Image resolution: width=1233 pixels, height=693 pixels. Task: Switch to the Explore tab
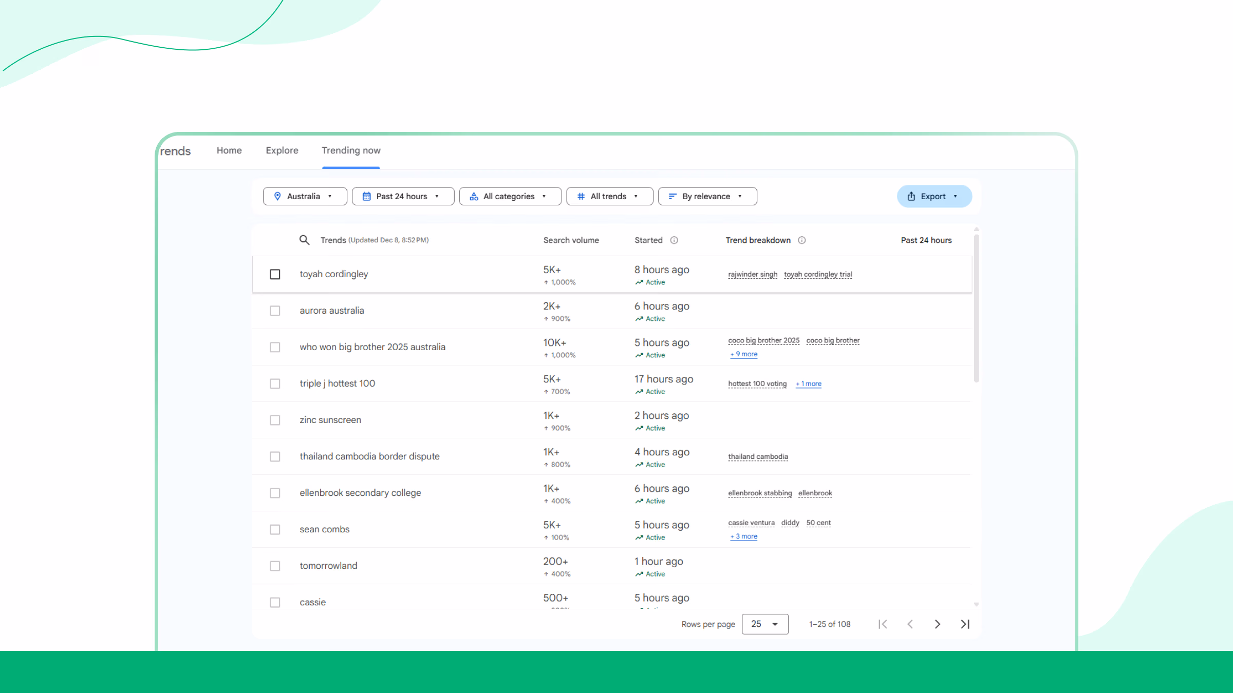(x=282, y=150)
